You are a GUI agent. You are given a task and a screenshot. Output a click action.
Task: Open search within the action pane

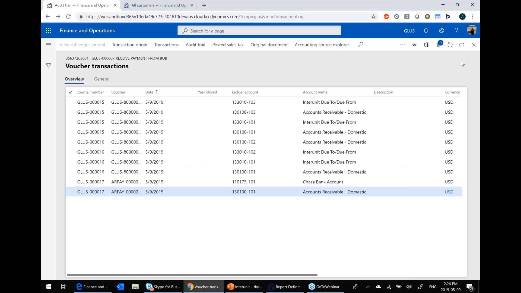click(x=361, y=44)
